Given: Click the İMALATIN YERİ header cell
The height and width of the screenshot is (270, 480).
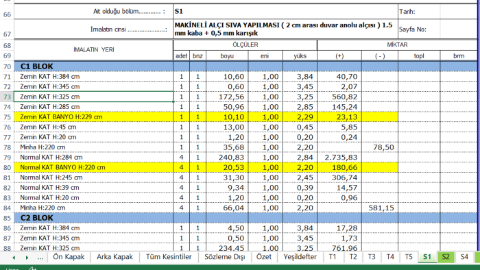Looking at the screenshot, I should [x=94, y=50].
